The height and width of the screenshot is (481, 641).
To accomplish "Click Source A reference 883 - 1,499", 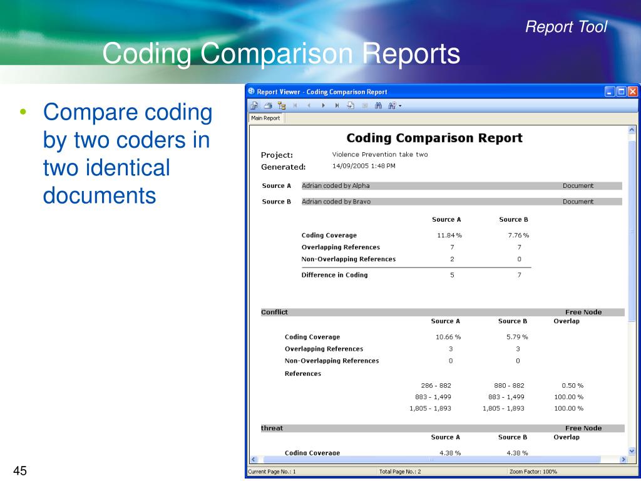I will [x=433, y=396].
